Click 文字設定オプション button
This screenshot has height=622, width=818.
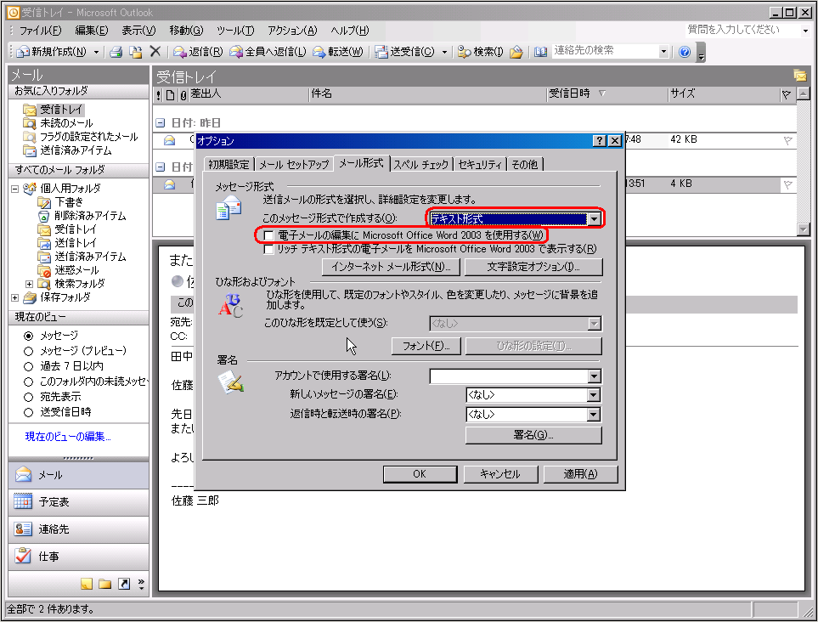(x=533, y=267)
